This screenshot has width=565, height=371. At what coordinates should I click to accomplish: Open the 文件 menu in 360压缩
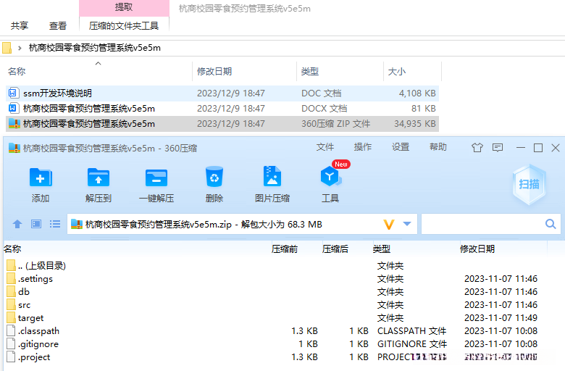(x=325, y=147)
